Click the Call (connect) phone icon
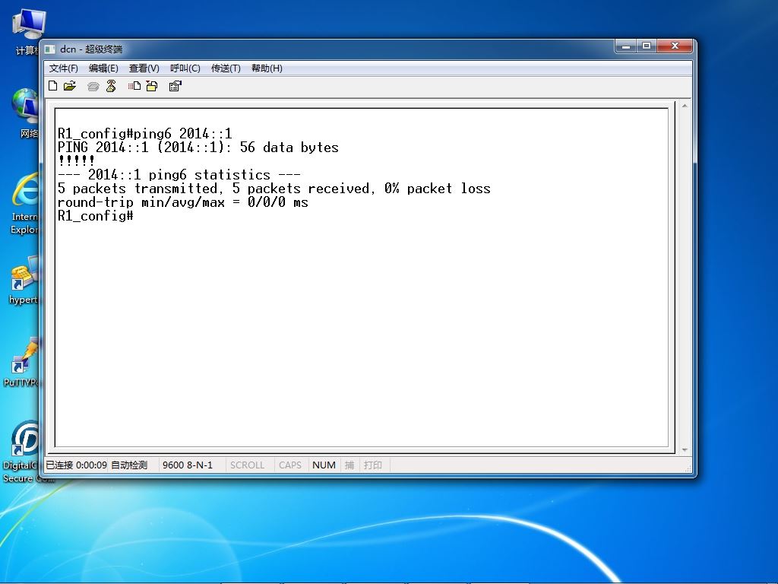Screen dimensions: 778x584 pos(93,87)
